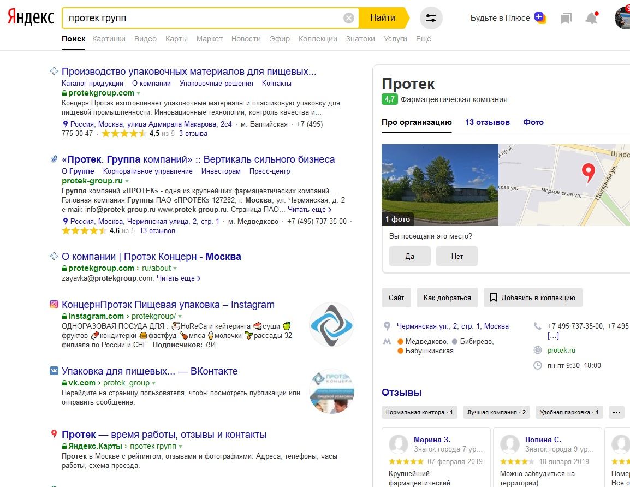630x487 pixels.
Task: Open the '13 отзывов' tab in the Протек card
Action: [x=488, y=122]
